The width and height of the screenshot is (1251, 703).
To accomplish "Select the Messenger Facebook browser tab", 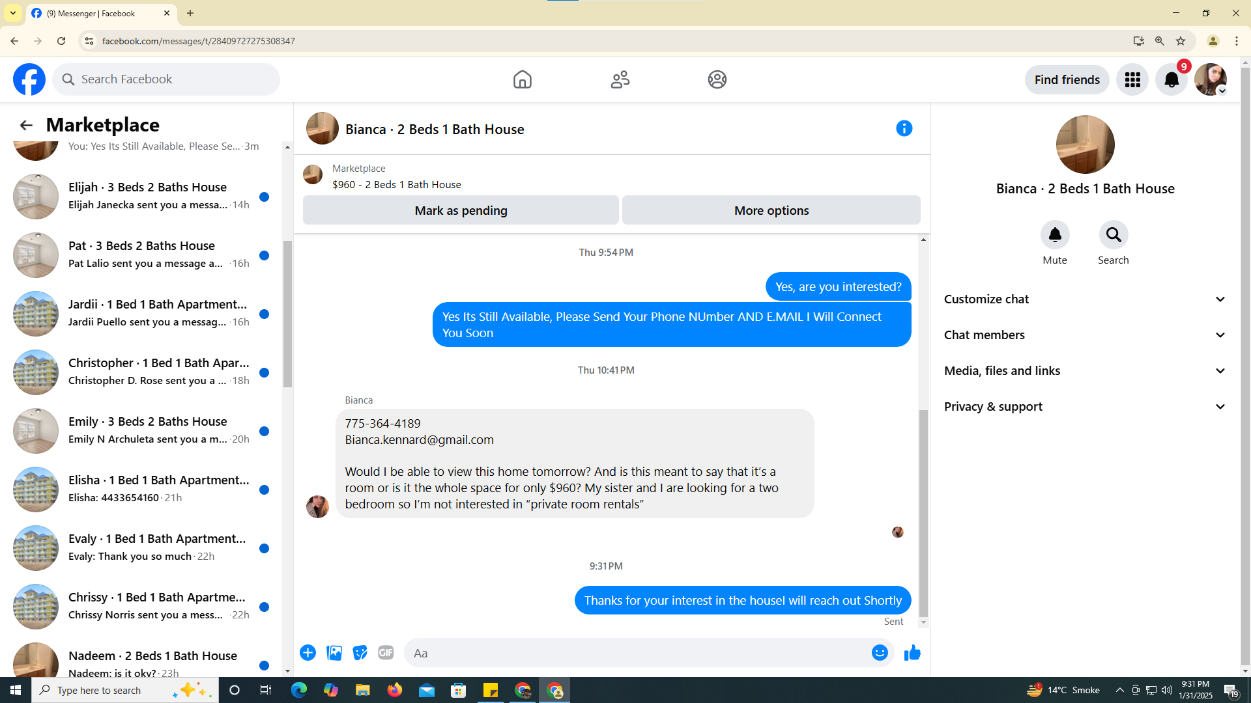I will [x=101, y=14].
